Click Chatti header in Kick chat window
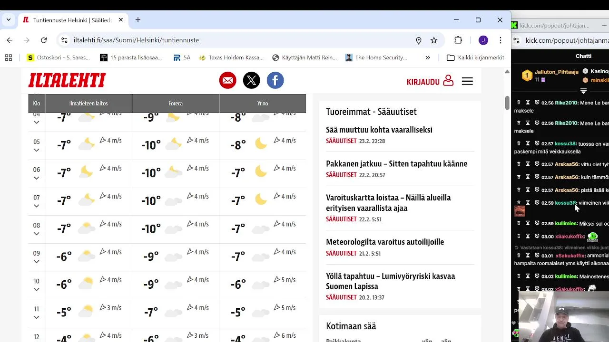This screenshot has height=342, width=609. tap(583, 56)
